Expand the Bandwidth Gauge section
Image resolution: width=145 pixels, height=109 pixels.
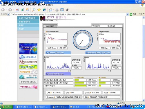[58, 74]
